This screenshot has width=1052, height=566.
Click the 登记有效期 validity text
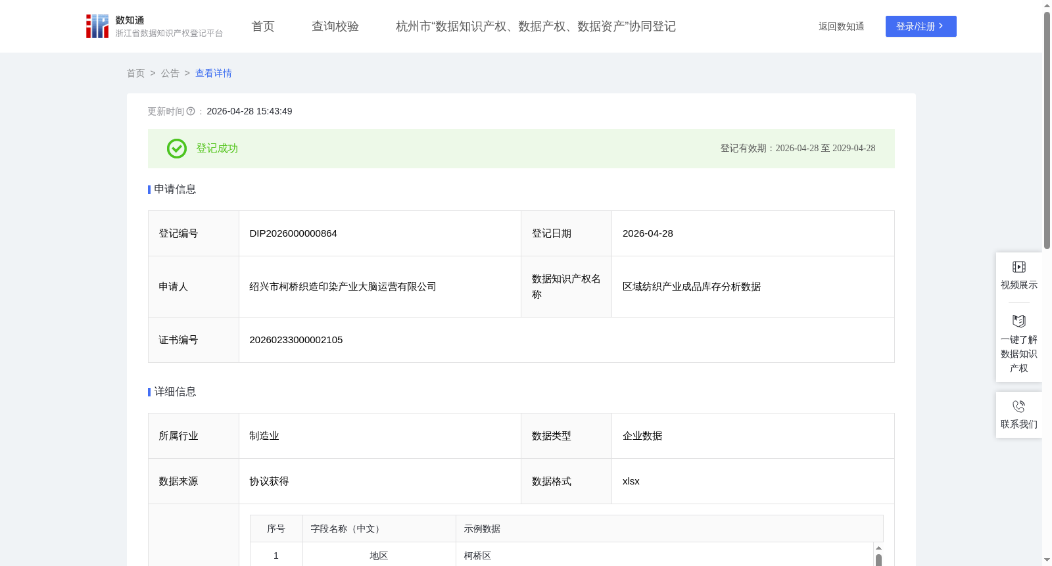coord(798,149)
